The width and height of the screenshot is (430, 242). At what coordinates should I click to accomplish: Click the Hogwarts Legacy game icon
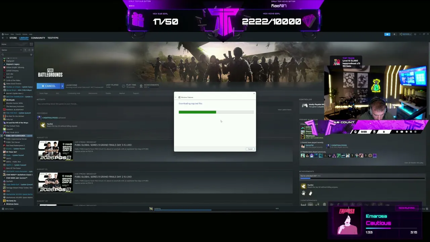click(x=4, y=64)
